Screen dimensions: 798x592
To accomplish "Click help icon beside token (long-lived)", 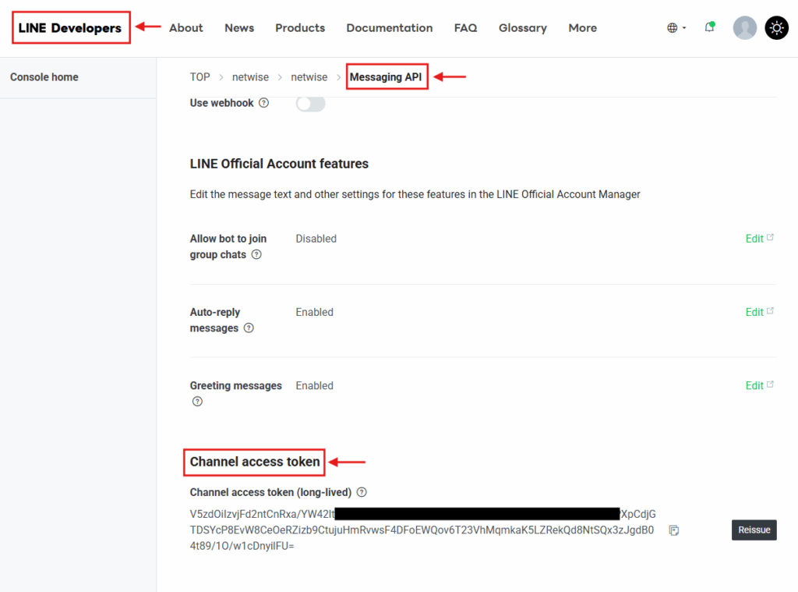I will click(362, 492).
